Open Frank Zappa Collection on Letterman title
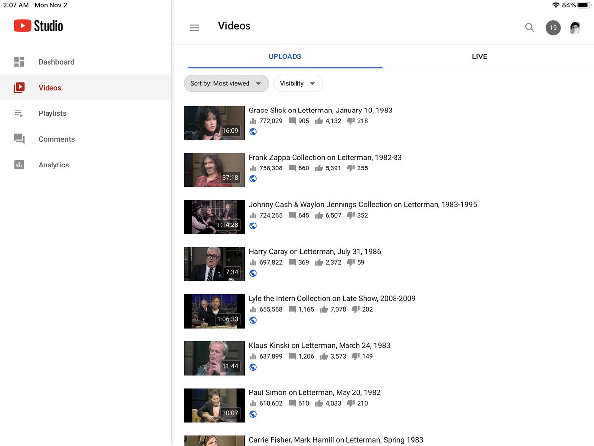594x446 pixels. tap(325, 157)
